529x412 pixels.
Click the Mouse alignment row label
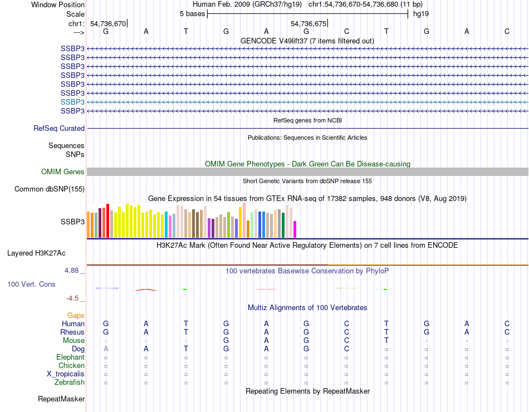[74, 341]
